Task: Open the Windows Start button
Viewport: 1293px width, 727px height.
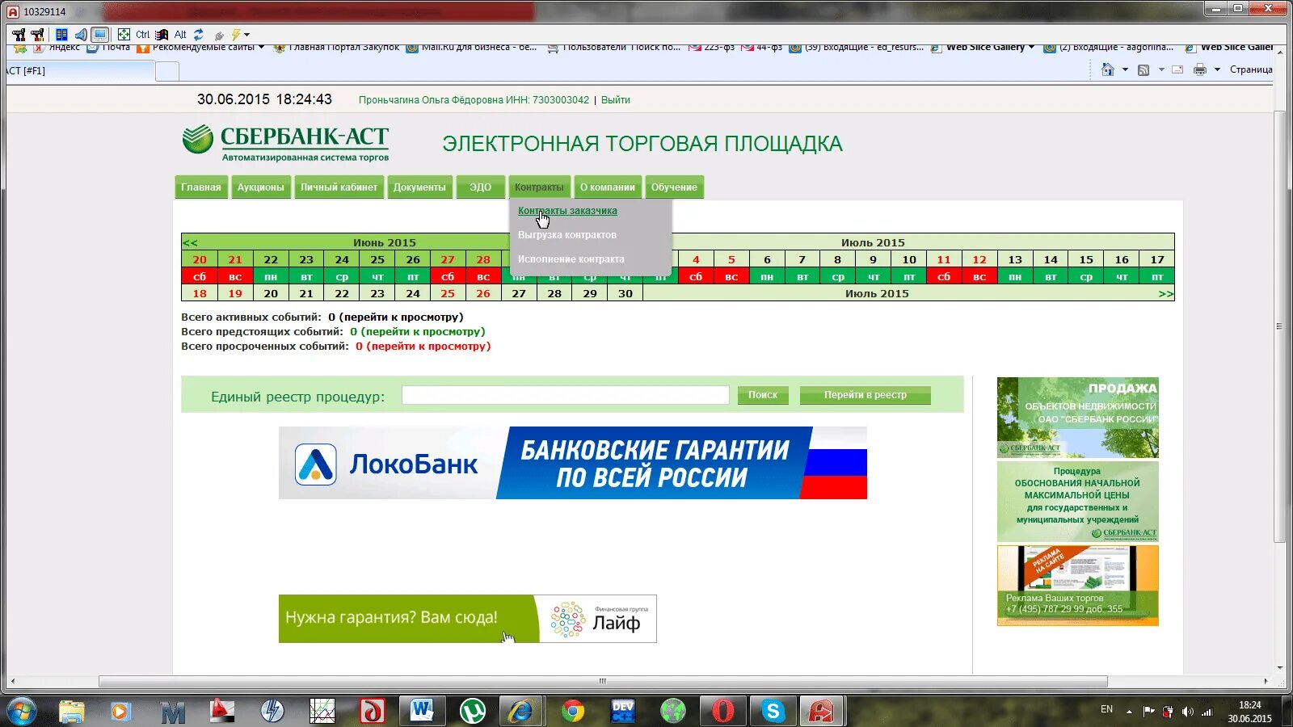Action: (x=22, y=712)
